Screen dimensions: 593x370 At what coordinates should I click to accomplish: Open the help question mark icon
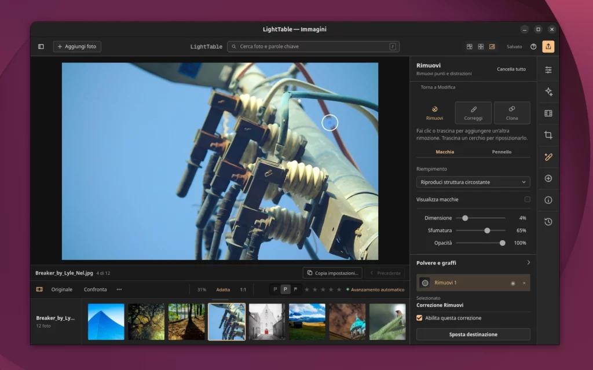pos(533,46)
